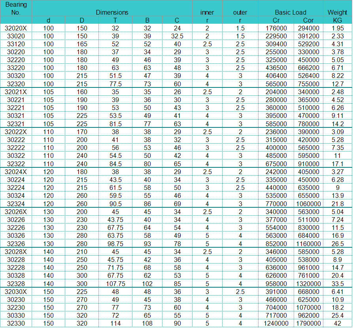Select the 32024X bearing cell
Screen dimensions: 353x328
tap(16, 172)
